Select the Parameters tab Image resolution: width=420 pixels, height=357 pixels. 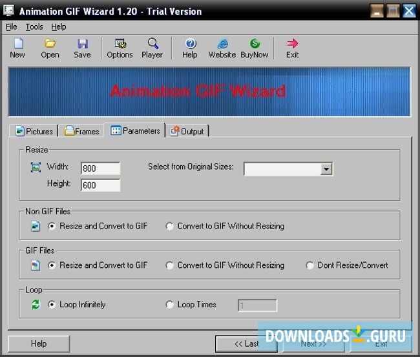(135, 130)
